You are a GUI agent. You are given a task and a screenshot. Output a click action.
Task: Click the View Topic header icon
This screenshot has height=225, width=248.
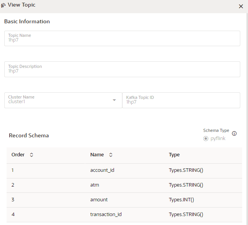[x=3, y=5]
